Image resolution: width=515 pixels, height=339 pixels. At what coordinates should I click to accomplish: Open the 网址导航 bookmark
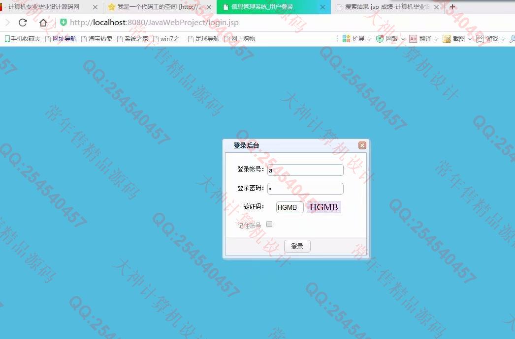(x=61, y=39)
